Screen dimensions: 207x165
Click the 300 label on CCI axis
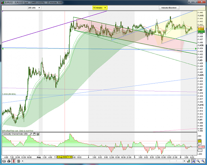pos(199,136)
